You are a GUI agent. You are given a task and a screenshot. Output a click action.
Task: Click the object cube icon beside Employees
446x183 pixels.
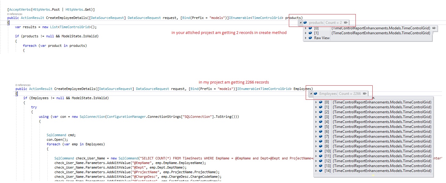316,94
